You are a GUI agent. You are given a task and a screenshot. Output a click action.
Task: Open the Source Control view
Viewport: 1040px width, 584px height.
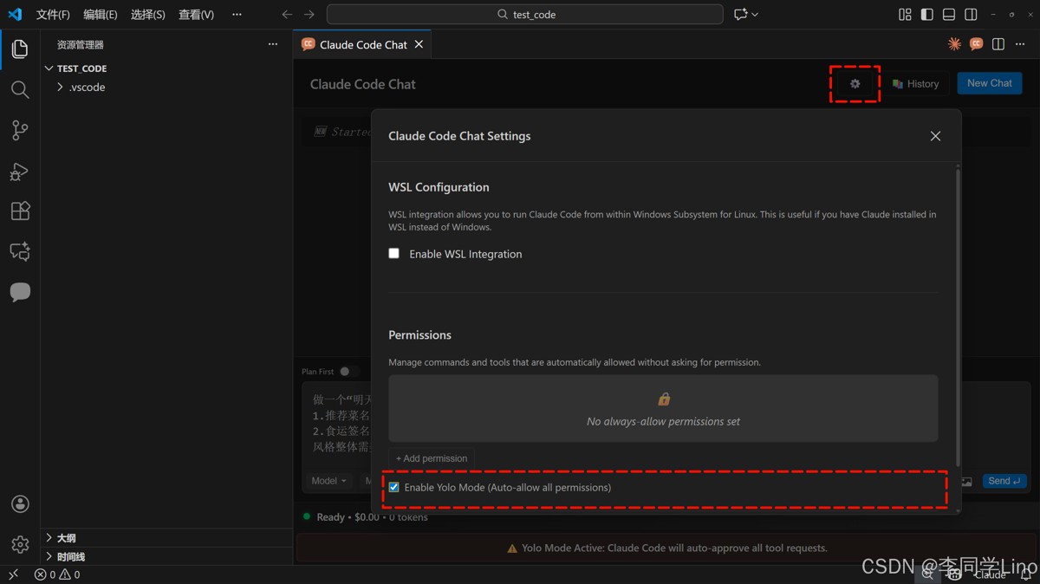(x=20, y=130)
